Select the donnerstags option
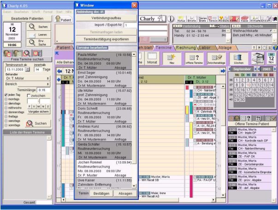 pyautogui.click(x=6, y=112)
